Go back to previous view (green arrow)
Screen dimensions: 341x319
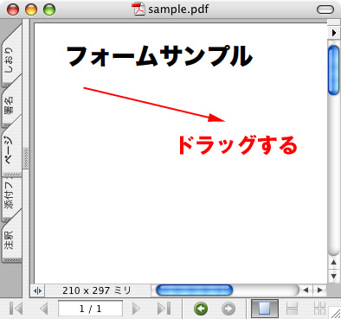[x=201, y=309]
